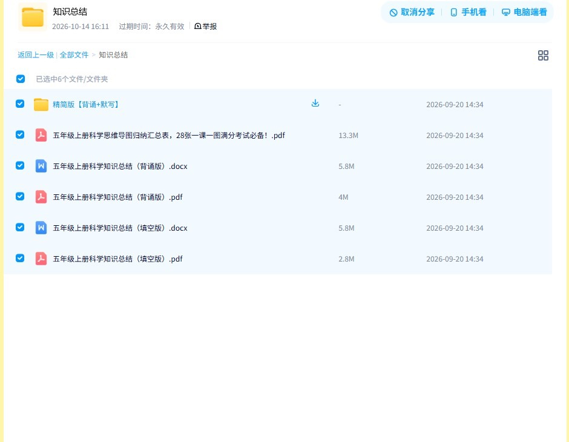The image size is (569, 442).
Task: Open 五年级上册科学思维导图归纳汇总表 pdf file
Action: click(x=169, y=136)
